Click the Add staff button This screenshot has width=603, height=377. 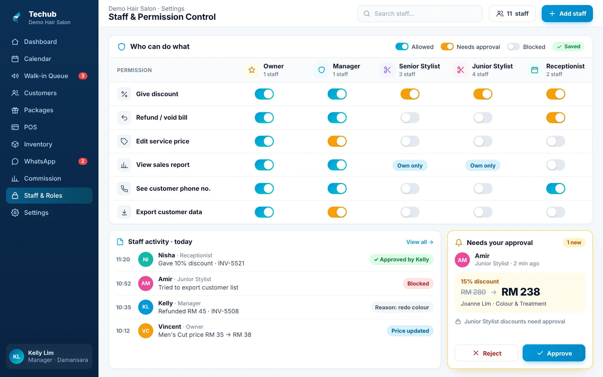click(567, 14)
